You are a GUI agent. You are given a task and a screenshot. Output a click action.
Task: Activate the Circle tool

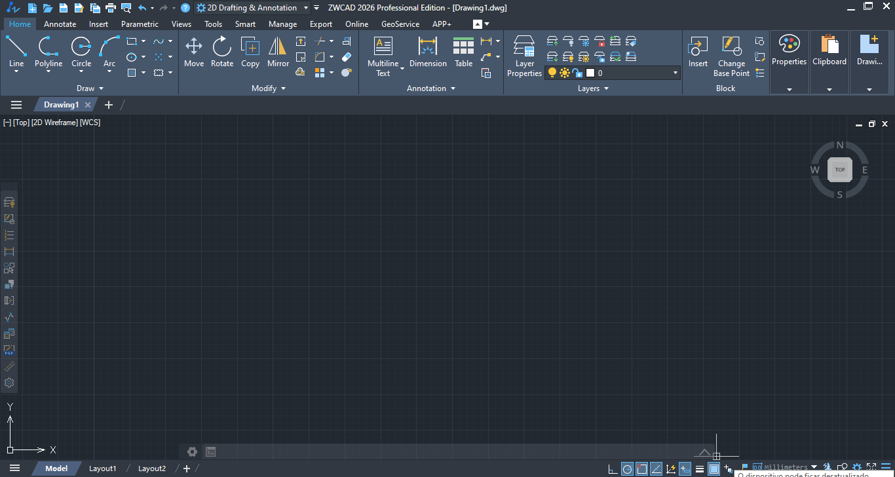[x=81, y=48]
